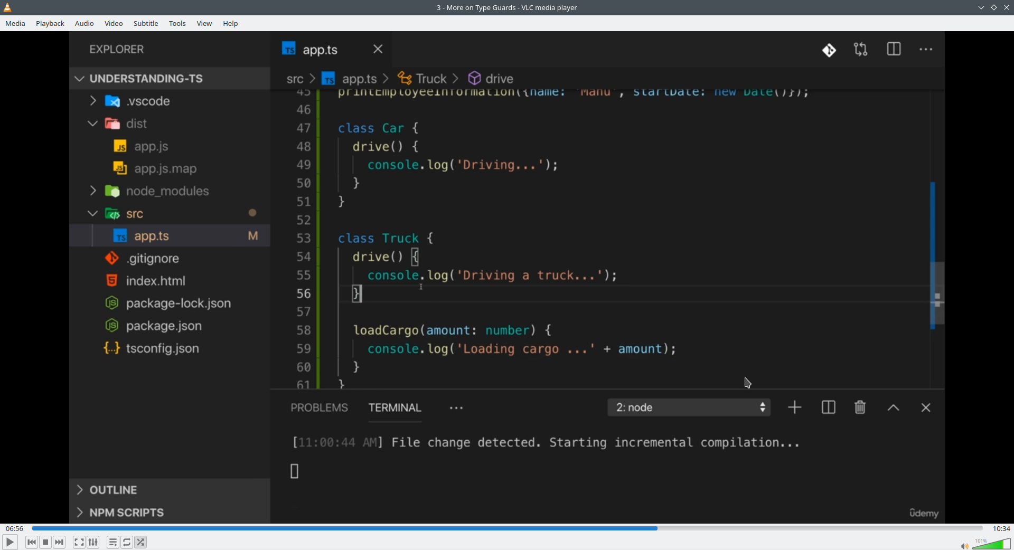The height and width of the screenshot is (550, 1014).
Task: Expand the NPM SCRIPTS section
Action: (170, 513)
